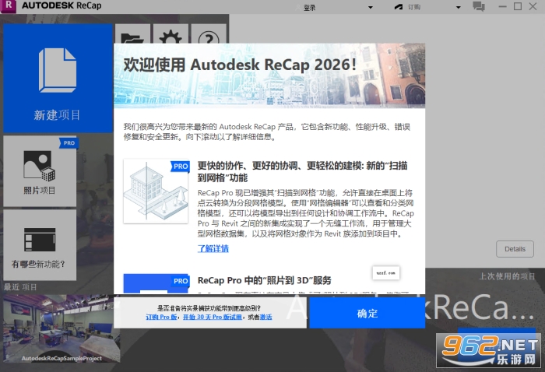Open the What's New (有哪些新功能) tile

pos(40,245)
